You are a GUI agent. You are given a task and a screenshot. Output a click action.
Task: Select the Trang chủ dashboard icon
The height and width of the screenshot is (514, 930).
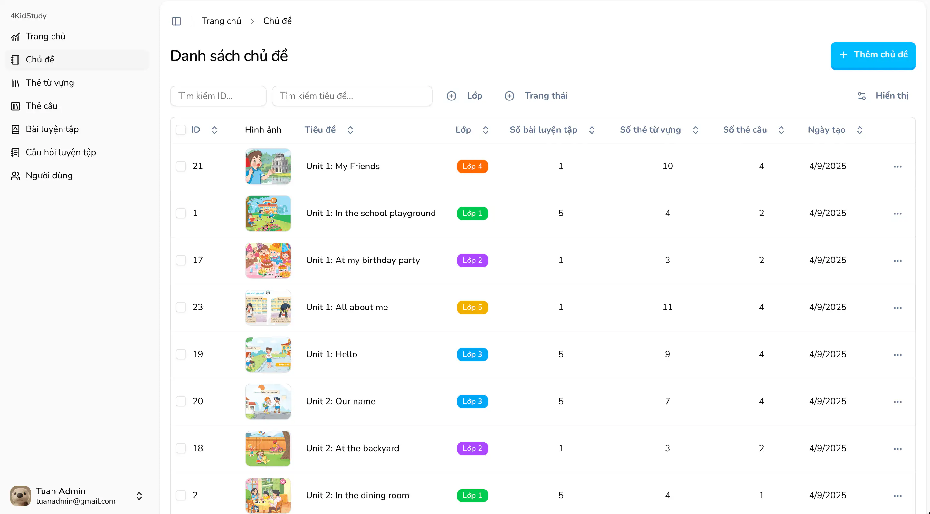point(16,36)
